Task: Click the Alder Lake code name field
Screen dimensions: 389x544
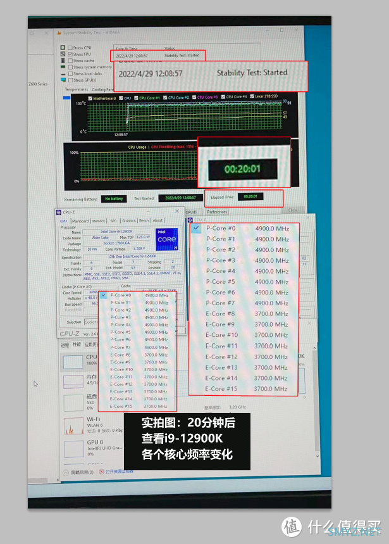Action: pyautogui.click(x=101, y=237)
